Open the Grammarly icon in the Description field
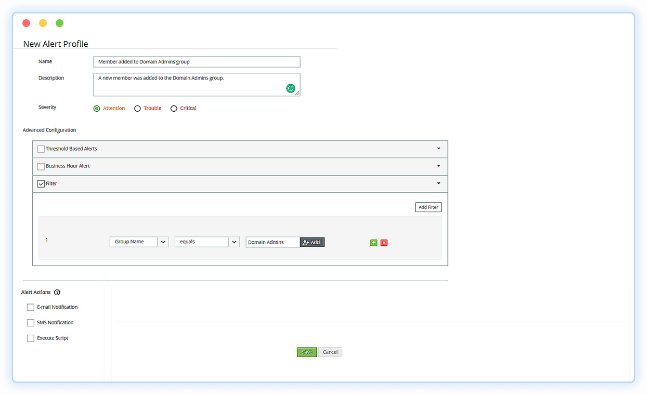Screen dimensions: 647x395 point(291,88)
